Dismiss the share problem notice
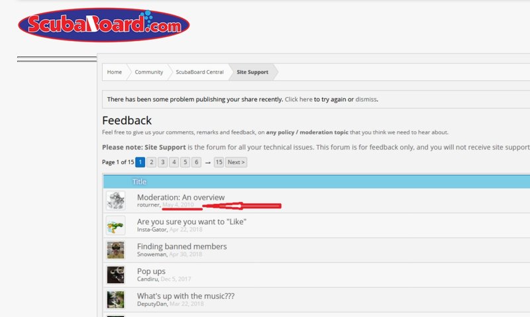 click(x=366, y=99)
